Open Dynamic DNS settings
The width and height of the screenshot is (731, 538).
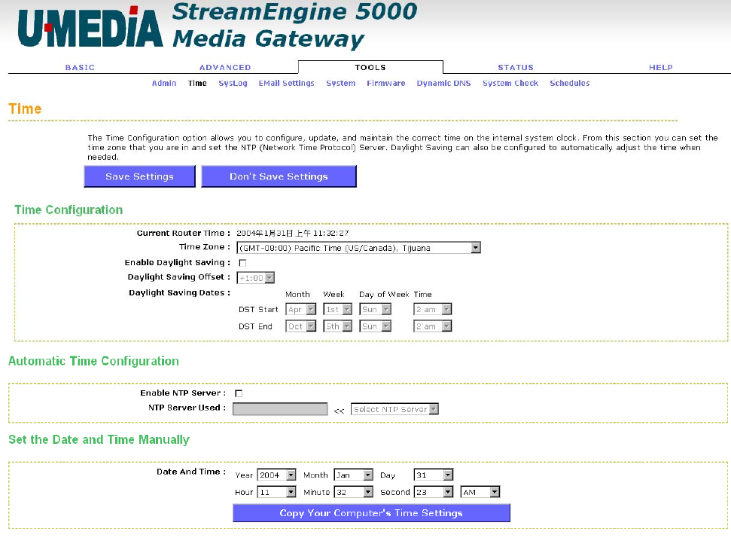[x=443, y=83]
